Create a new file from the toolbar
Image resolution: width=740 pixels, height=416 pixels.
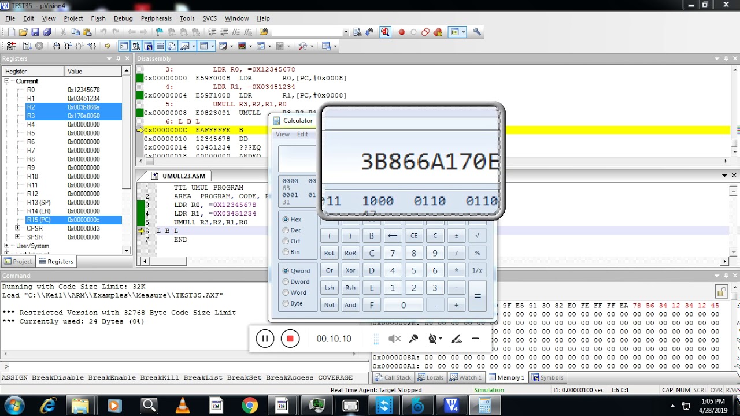(x=10, y=32)
